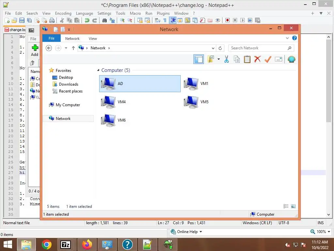Screen dimensions: 334x251
Task: Toggle the indent guide icon in Notepad++
Action: (173, 20)
